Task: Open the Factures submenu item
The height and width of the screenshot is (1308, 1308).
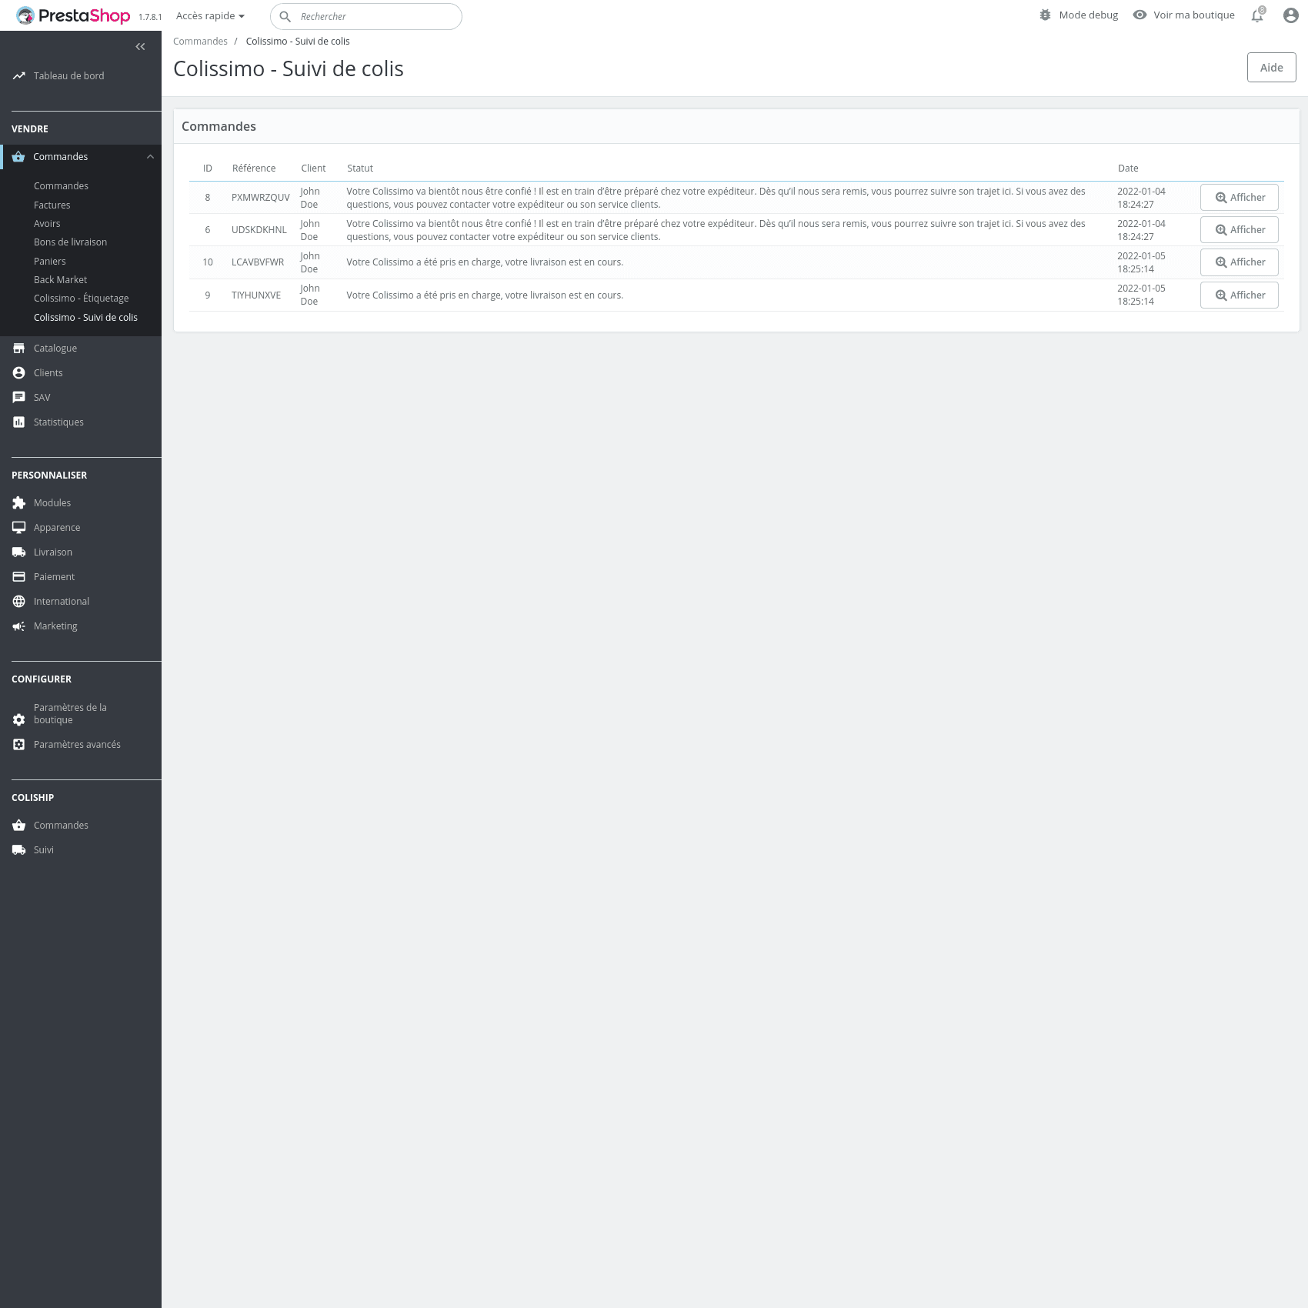Action: click(52, 205)
